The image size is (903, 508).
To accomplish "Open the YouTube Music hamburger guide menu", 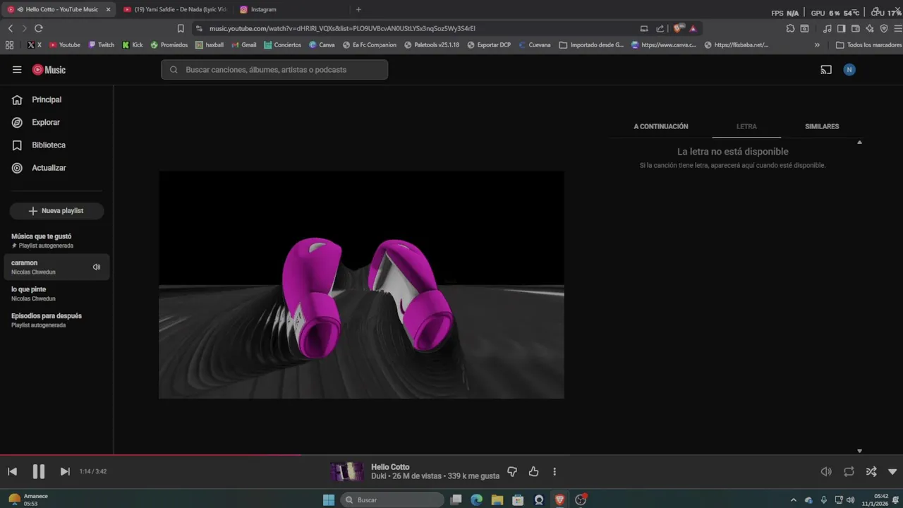I will click(x=17, y=70).
